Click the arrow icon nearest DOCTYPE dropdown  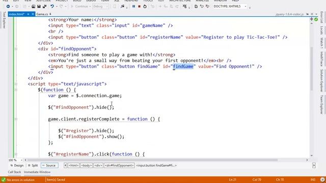click(207, 7)
